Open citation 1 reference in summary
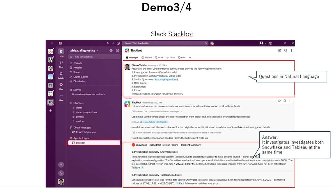This screenshot has width=333, height=188. click(x=143, y=167)
